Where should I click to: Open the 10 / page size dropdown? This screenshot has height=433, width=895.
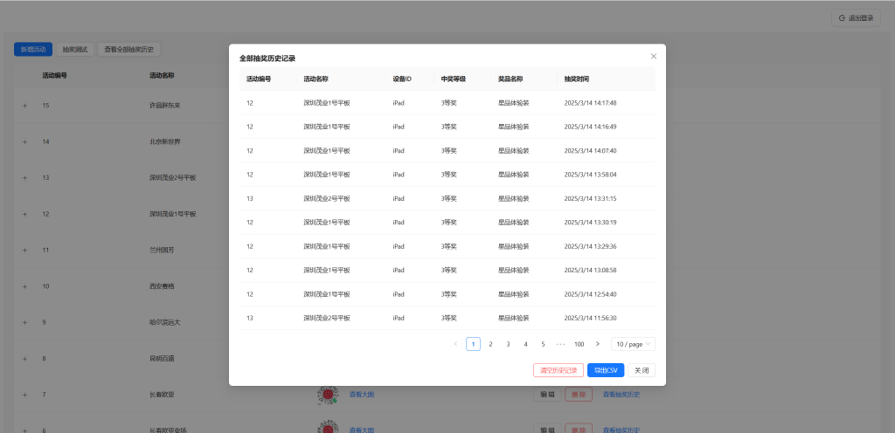point(633,344)
